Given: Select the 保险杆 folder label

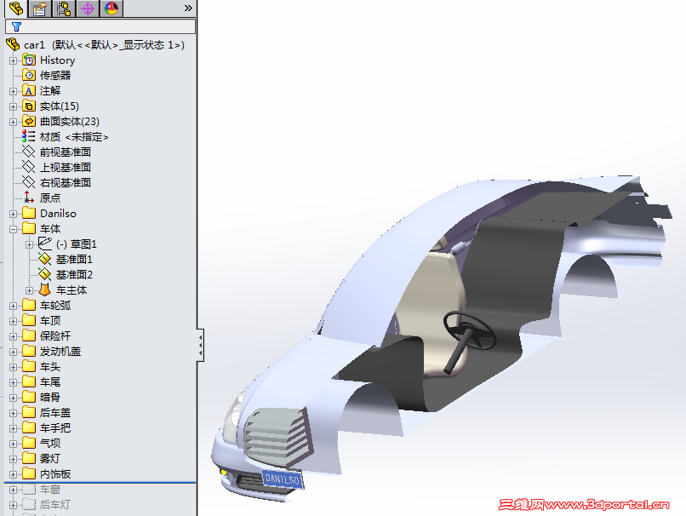Looking at the screenshot, I should coord(55,336).
